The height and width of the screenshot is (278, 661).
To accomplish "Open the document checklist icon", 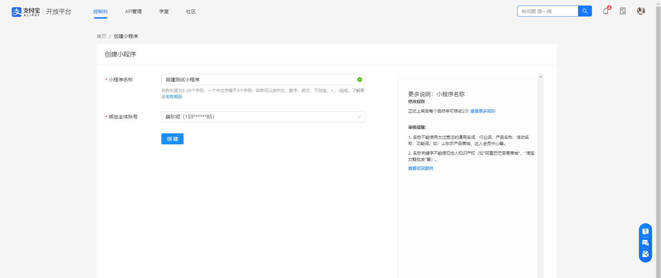I will [x=623, y=11].
